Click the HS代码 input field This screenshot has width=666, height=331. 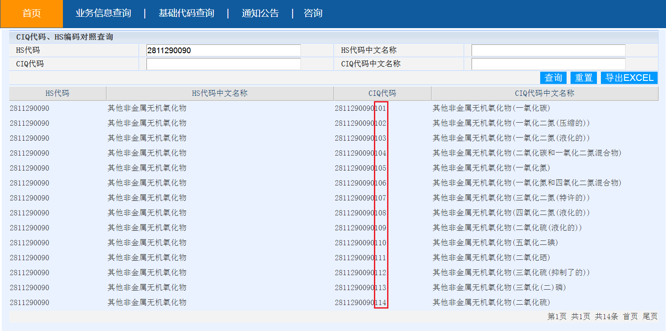pyautogui.click(x=223, y=51)
